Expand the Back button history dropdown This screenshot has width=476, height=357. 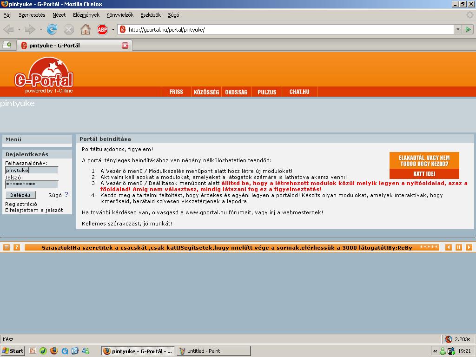pos(19,30)
